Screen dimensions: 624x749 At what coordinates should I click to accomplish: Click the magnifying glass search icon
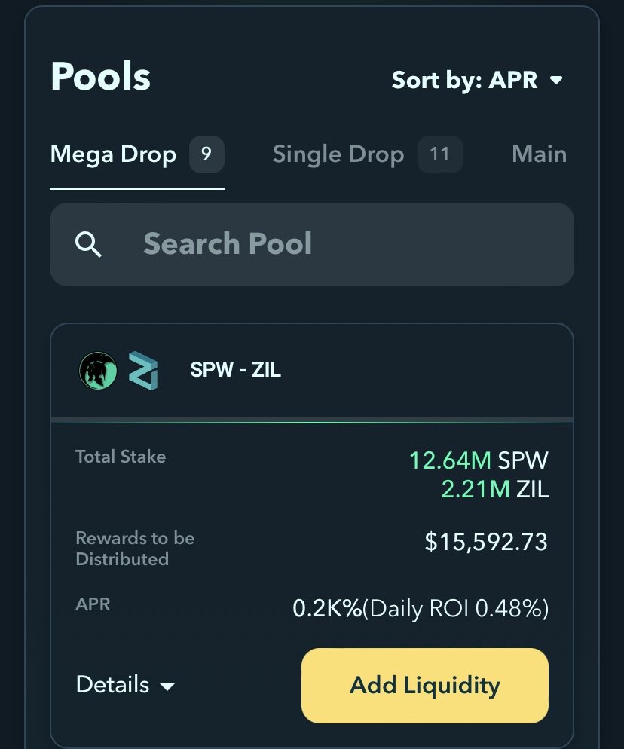coord(88,245)
